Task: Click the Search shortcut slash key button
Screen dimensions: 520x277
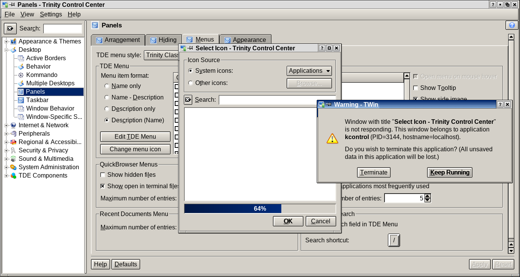Action: point(394,240)
